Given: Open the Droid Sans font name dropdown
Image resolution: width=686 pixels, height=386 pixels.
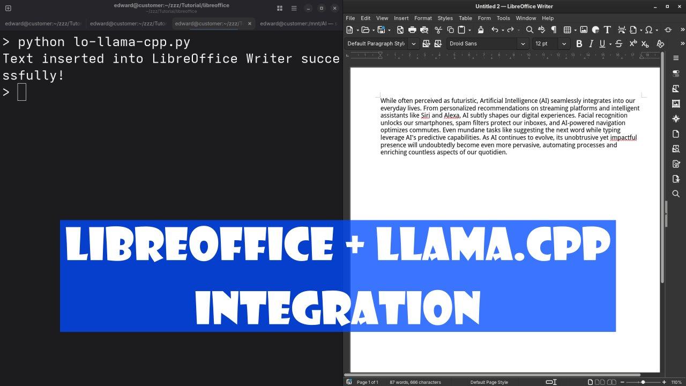Looking at the screenshot, I should point(523,43).
